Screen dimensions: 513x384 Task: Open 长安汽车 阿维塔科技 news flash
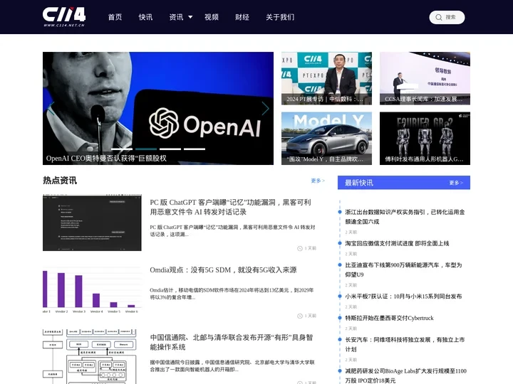pyautogui.click(x=405, y=344)
